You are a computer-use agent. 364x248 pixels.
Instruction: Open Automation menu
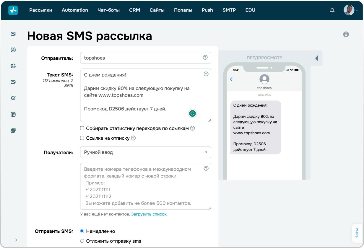coord(75,10)
